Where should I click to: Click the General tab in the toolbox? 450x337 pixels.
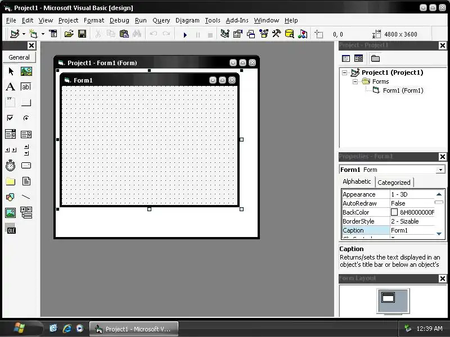pos(19,57)
